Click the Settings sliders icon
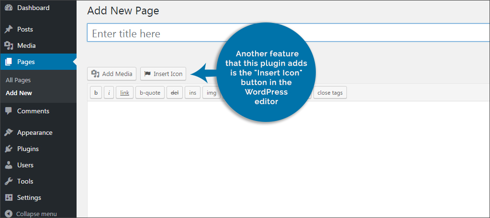This screenshot has width=490, height=218. pos(9,197)
